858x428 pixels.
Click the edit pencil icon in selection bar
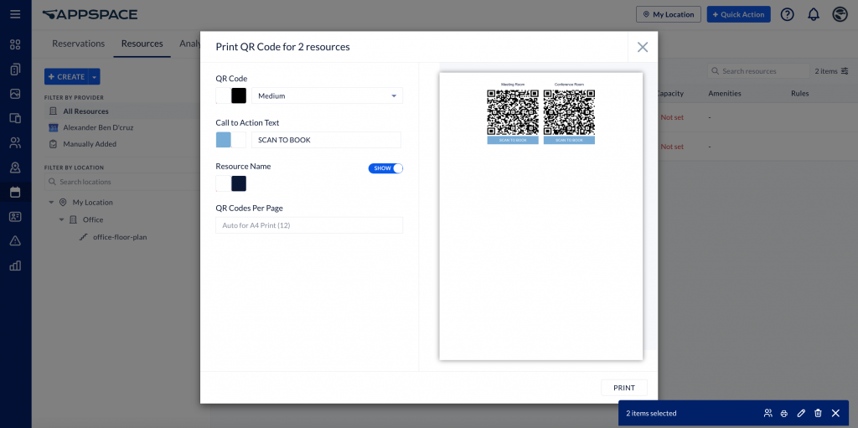(801, 413)
